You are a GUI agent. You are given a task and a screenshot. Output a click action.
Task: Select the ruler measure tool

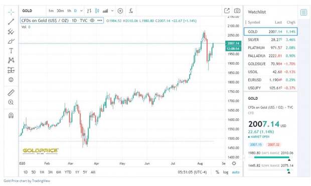(11, 93)
